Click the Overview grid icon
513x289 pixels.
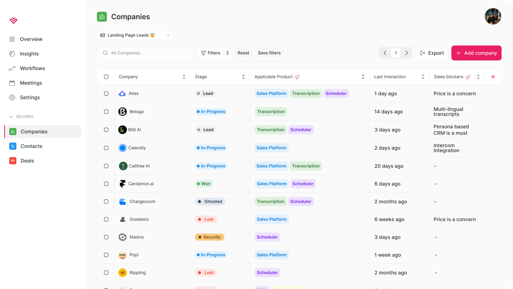coord(12,39)
